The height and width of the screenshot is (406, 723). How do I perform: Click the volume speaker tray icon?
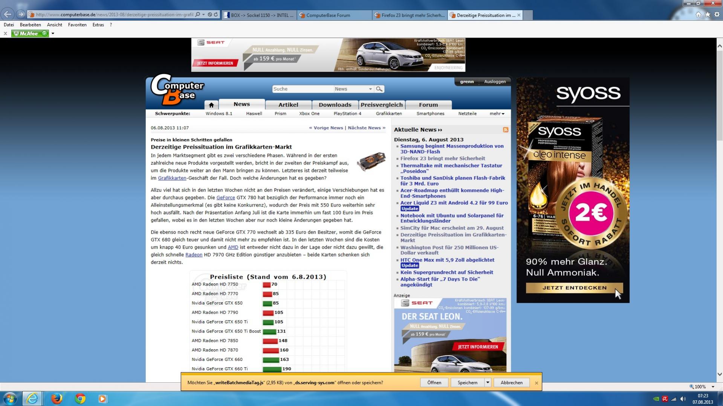[683, 399]
